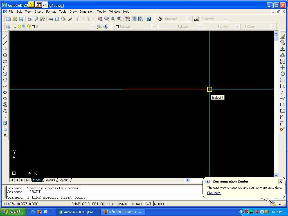Open the Draw menu
The image size is (288, 216).
pos(73,12)
